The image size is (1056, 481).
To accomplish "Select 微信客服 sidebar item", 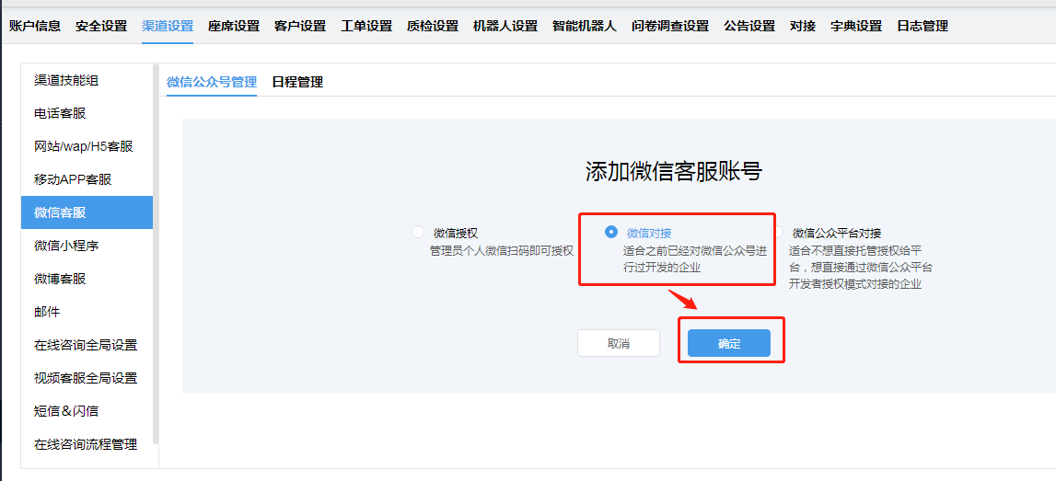I will (x=87, y=212).
